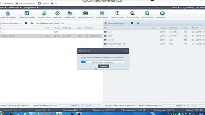Click the left panel disk usage bar

click(x=80, y=105)
